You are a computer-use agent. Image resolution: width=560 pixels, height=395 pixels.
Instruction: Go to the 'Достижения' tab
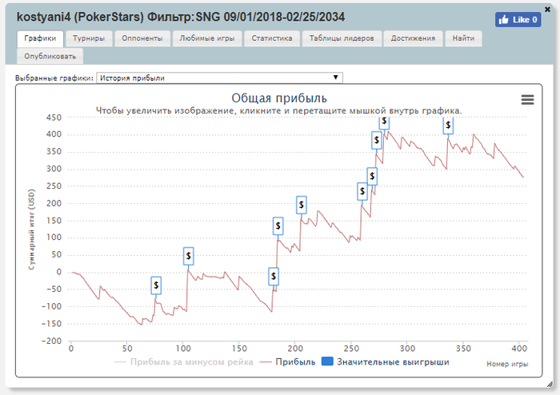(x=413, y=38)
